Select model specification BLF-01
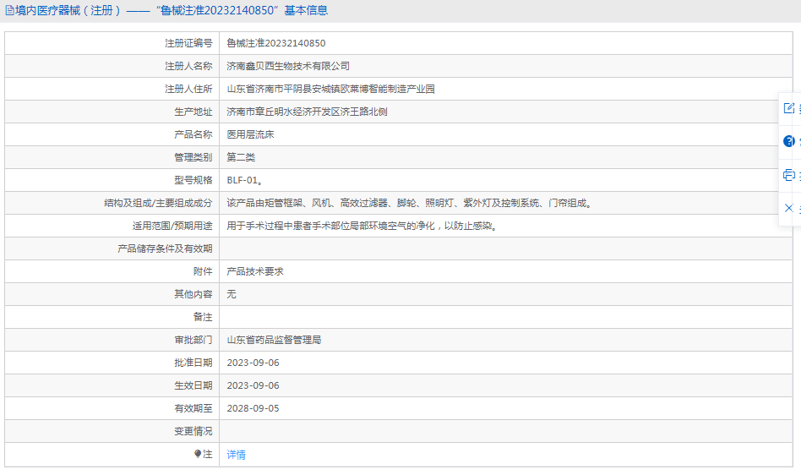 pos(245,180)
